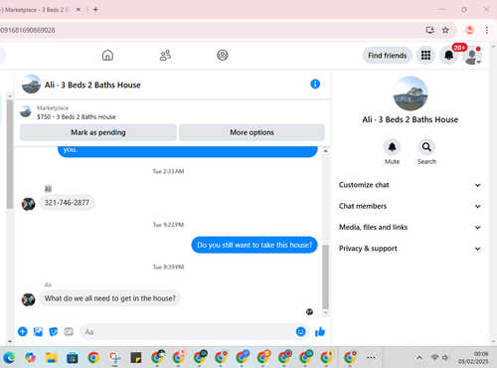The width and height of the screenshot is (497, 368).
Task: Open Sticky Notes from the taskbar
Action: click(x=136, y=358)
